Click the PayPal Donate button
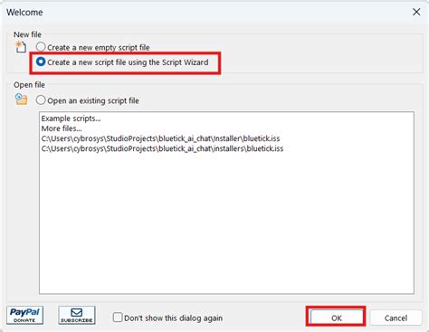 (24, 315)
